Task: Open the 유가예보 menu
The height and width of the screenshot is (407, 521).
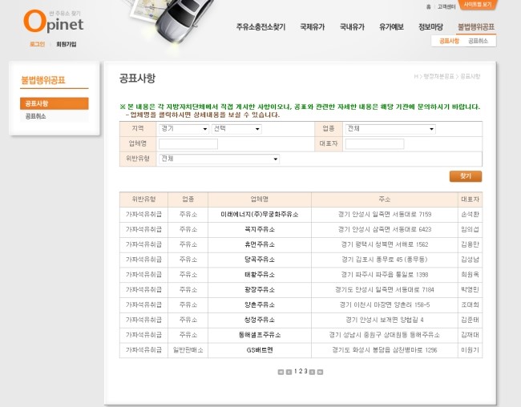Action: pos(391,27)
